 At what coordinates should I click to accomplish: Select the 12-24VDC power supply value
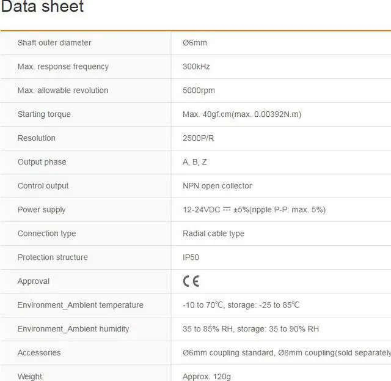[x=254, y=210]
